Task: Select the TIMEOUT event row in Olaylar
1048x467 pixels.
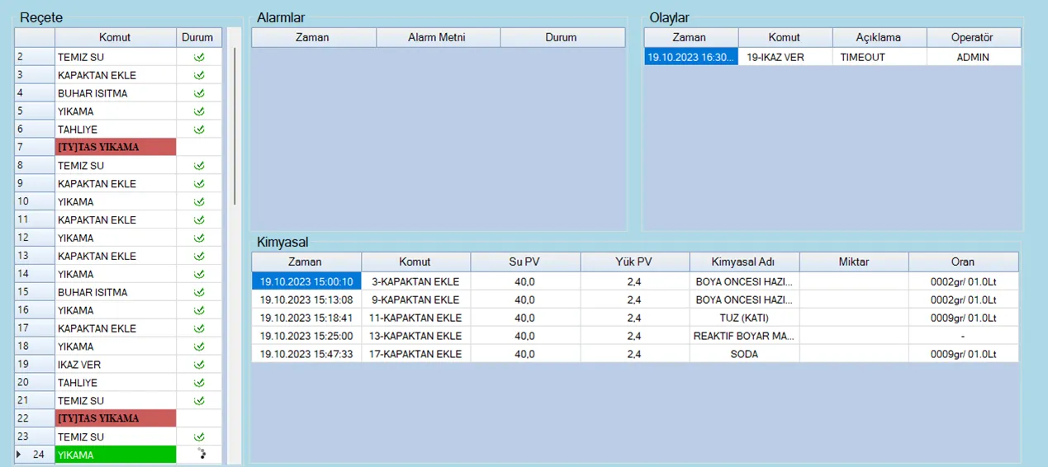Action: [x=862, y=58]
